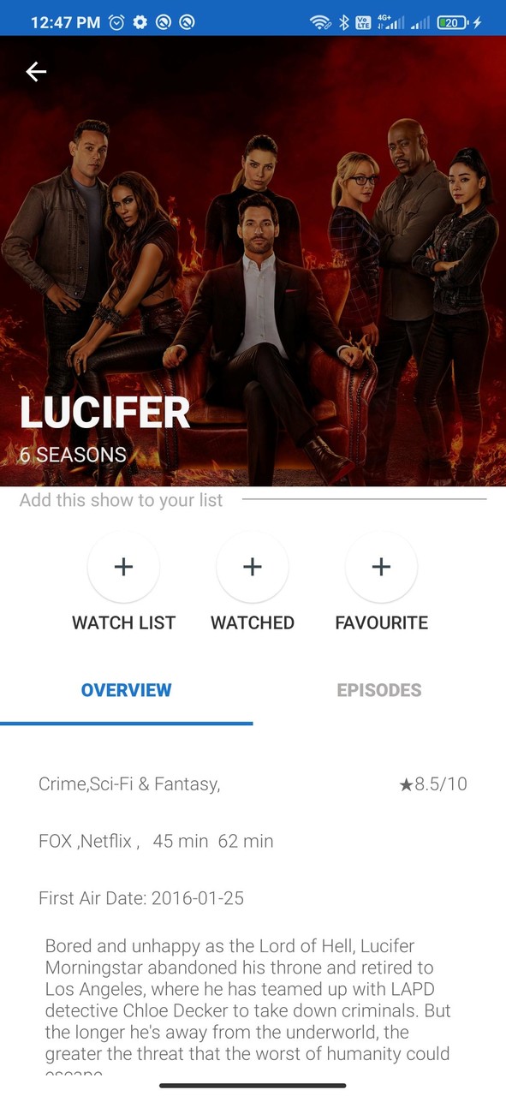This screenshot has width=506, height=1096.
Task: Tap the battery indicator icon
Action: tap(453, 23)
